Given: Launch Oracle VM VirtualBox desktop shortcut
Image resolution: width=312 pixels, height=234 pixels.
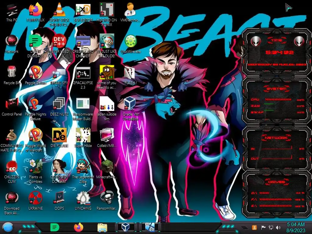Looking at the screenshot, I should click(130, 109).
